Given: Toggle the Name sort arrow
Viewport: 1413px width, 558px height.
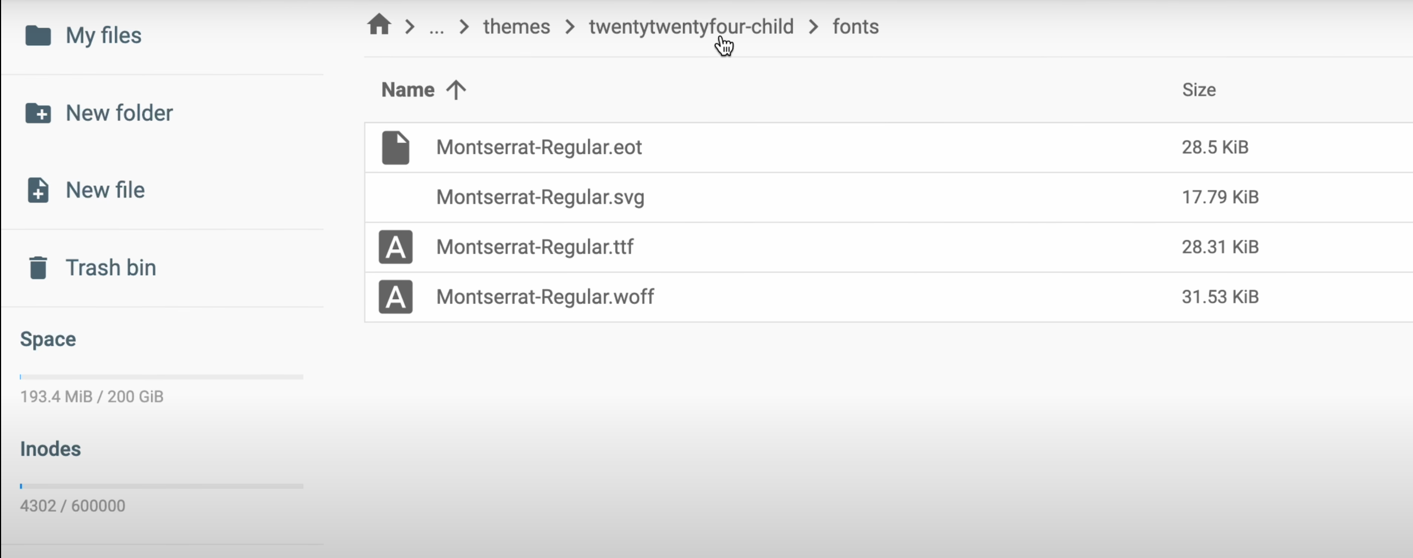Looking at the screenshot, I should pyautogui.click(x=456, y=90).
